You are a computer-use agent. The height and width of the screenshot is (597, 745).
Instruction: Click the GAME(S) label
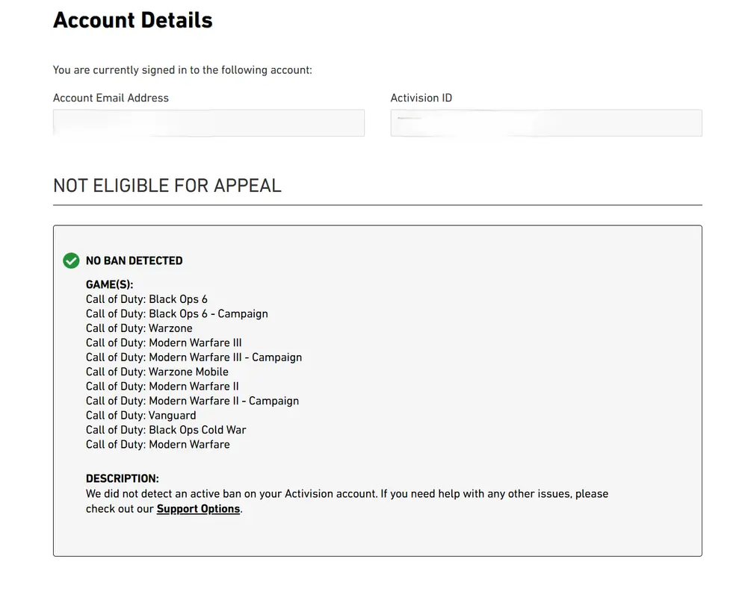coord(109,285)
